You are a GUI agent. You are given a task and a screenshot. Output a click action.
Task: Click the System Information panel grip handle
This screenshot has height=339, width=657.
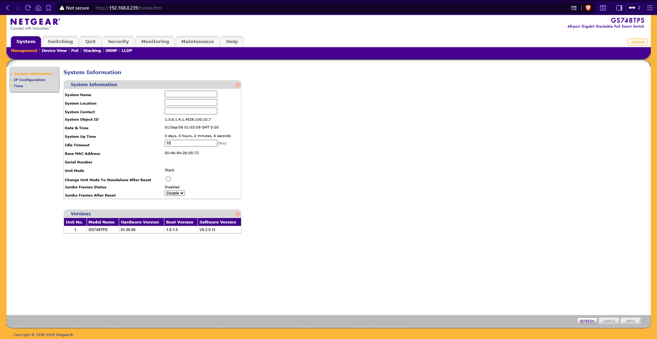point(67,85)
